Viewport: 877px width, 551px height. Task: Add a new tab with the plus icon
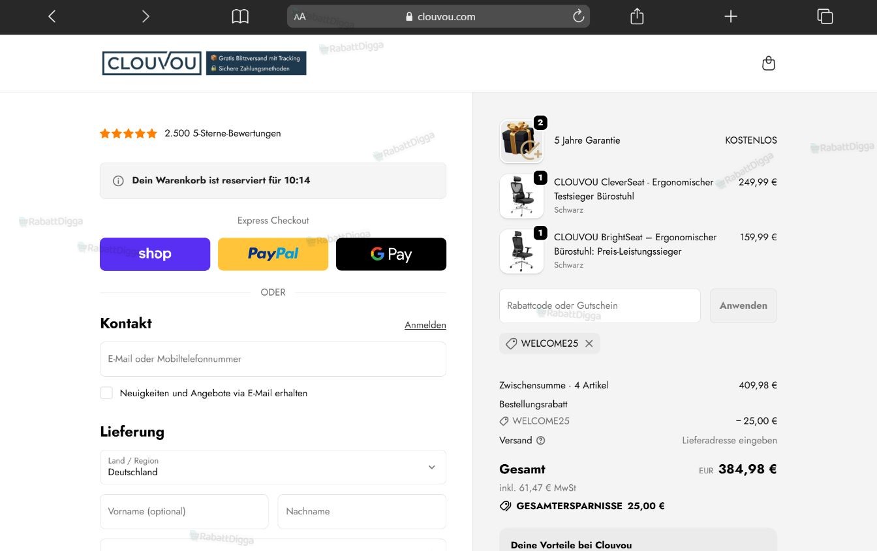click(731, 16)
